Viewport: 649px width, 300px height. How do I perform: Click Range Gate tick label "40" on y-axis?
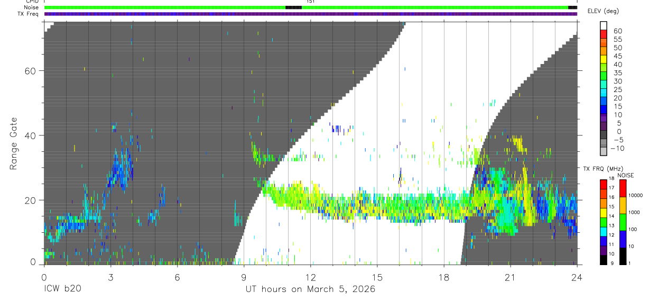point(31,135)
